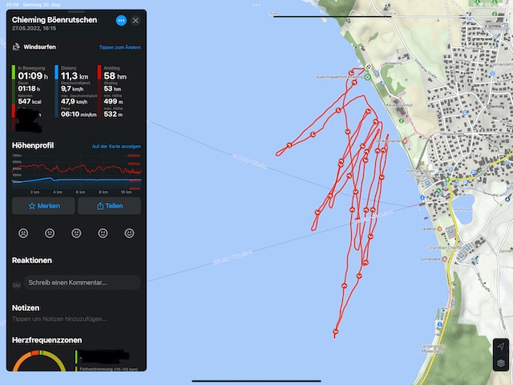The image size is (513, 385).
Task: Tap the panel drag handle at top
Action: click(x=76, y=12)
